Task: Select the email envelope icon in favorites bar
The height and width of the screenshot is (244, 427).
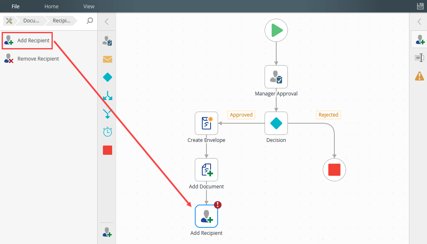Action: 108,59
